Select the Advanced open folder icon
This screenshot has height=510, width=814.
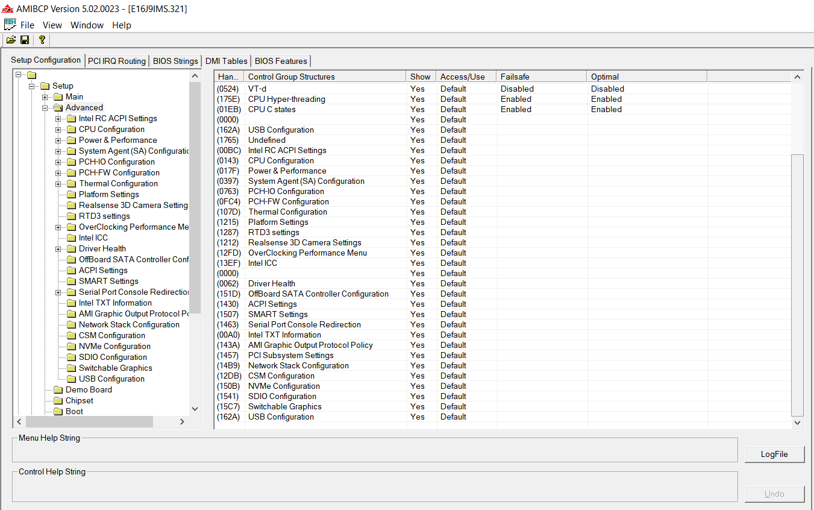(x=58, y=108)
